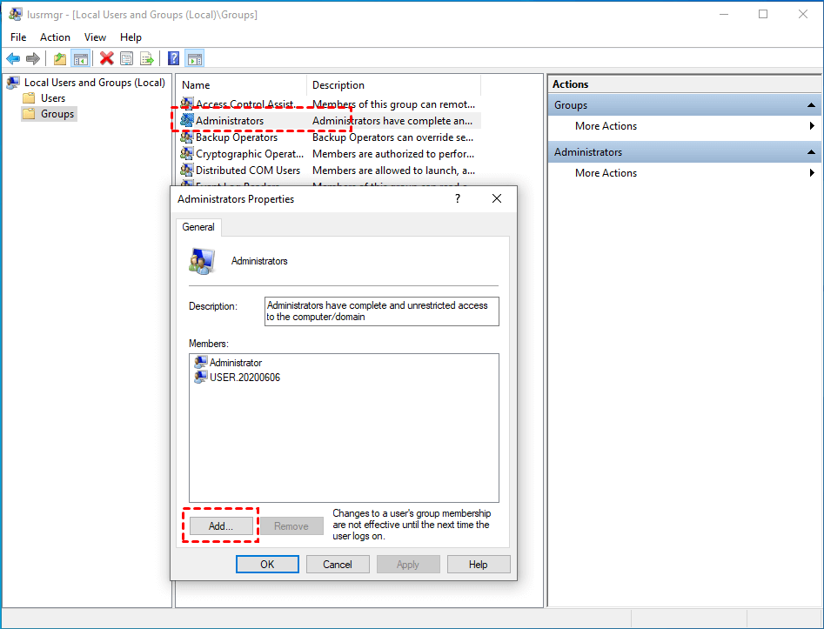Screen dimensions: 824x629
Task: Select the Access Control Assist... row
Action: coord(329,104)
